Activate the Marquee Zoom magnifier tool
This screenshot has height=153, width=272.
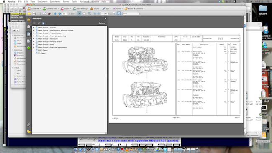pyautogui.click(x=89, y=13)
